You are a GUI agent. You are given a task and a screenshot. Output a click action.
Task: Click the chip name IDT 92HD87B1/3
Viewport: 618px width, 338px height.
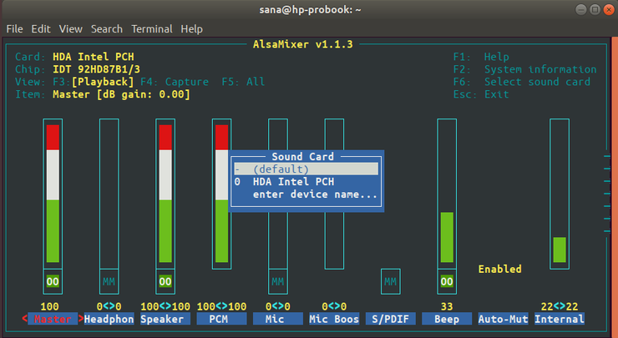(x=97, y=69)
